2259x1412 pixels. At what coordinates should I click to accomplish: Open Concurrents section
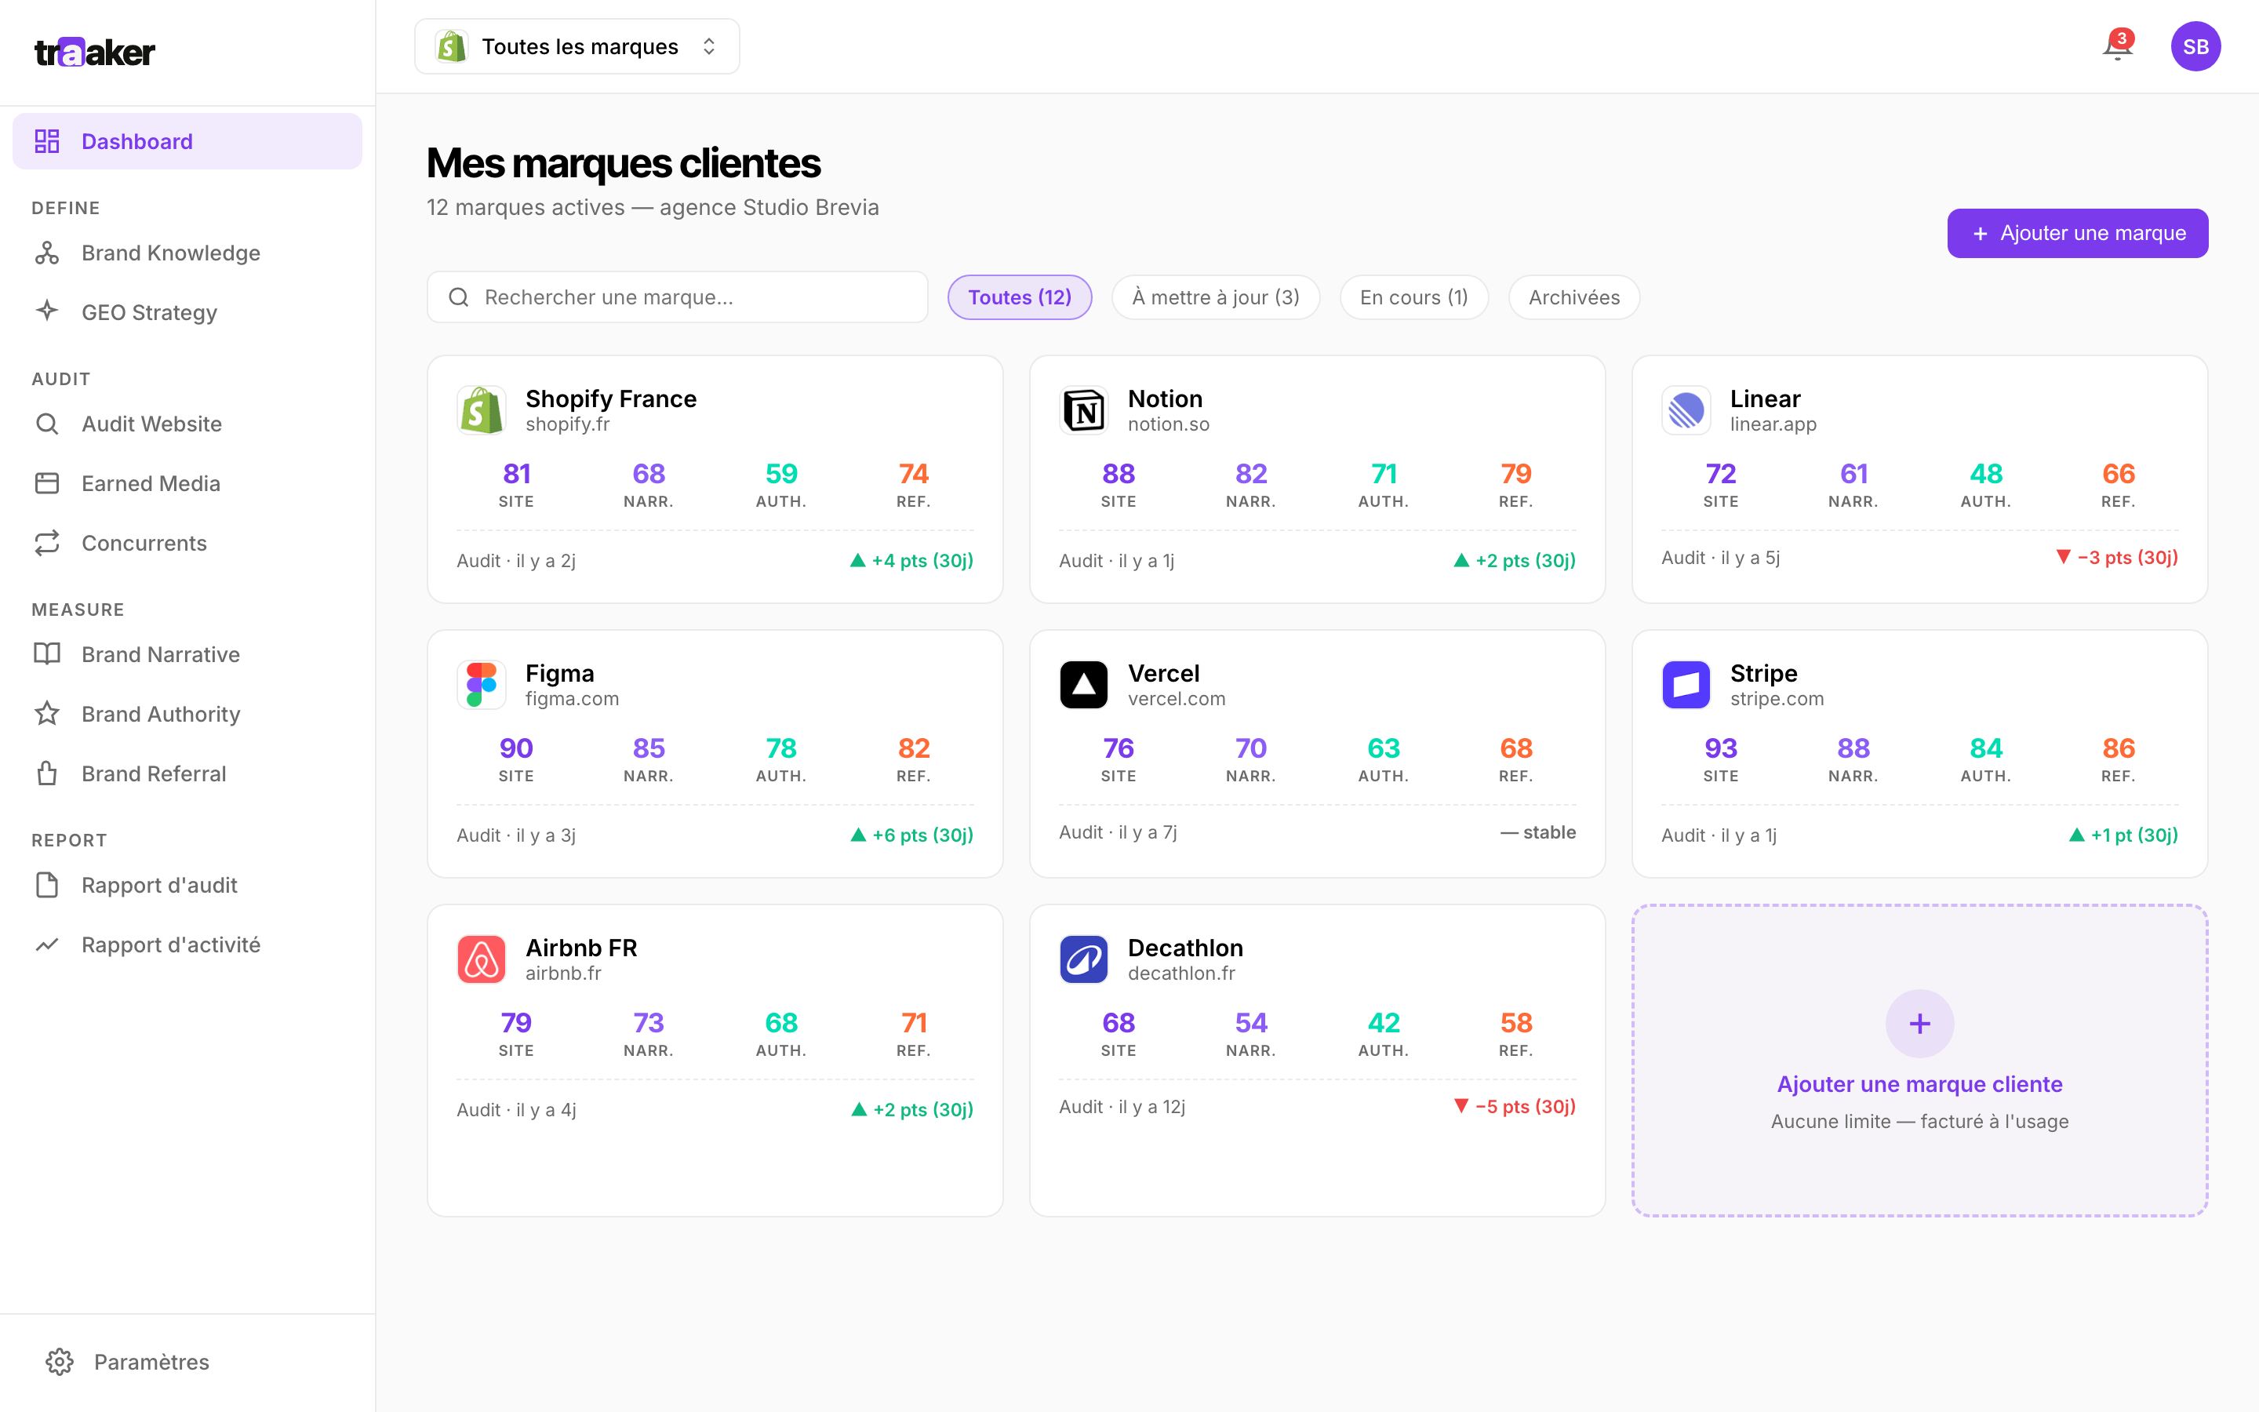(187, 543)
